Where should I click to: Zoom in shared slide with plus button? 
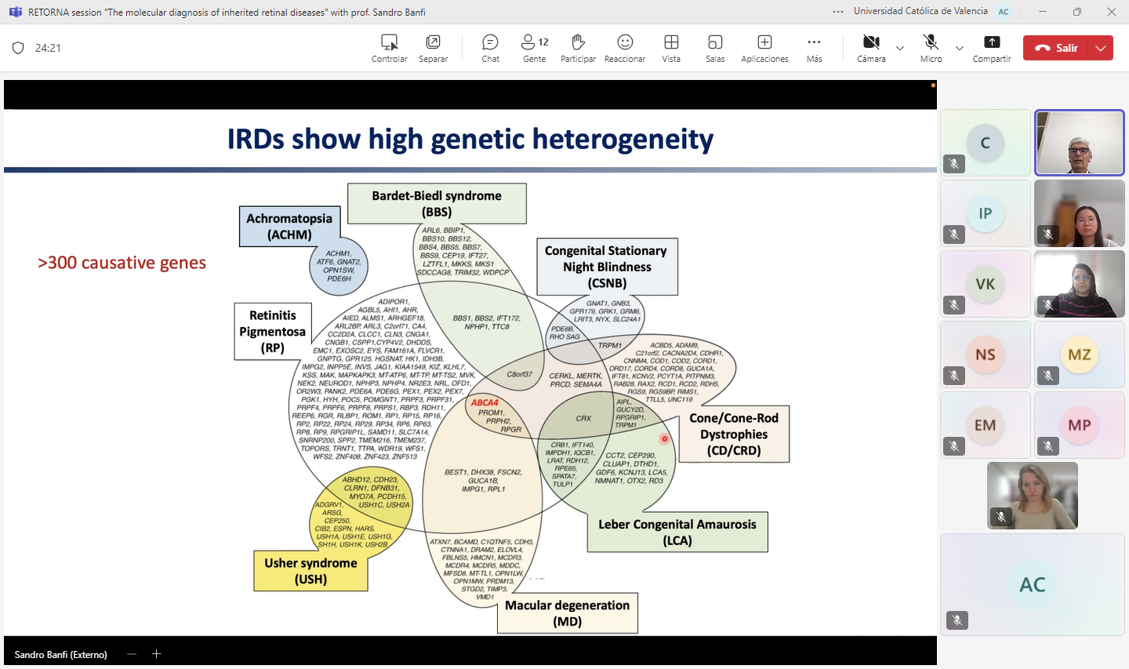[156, 654]
